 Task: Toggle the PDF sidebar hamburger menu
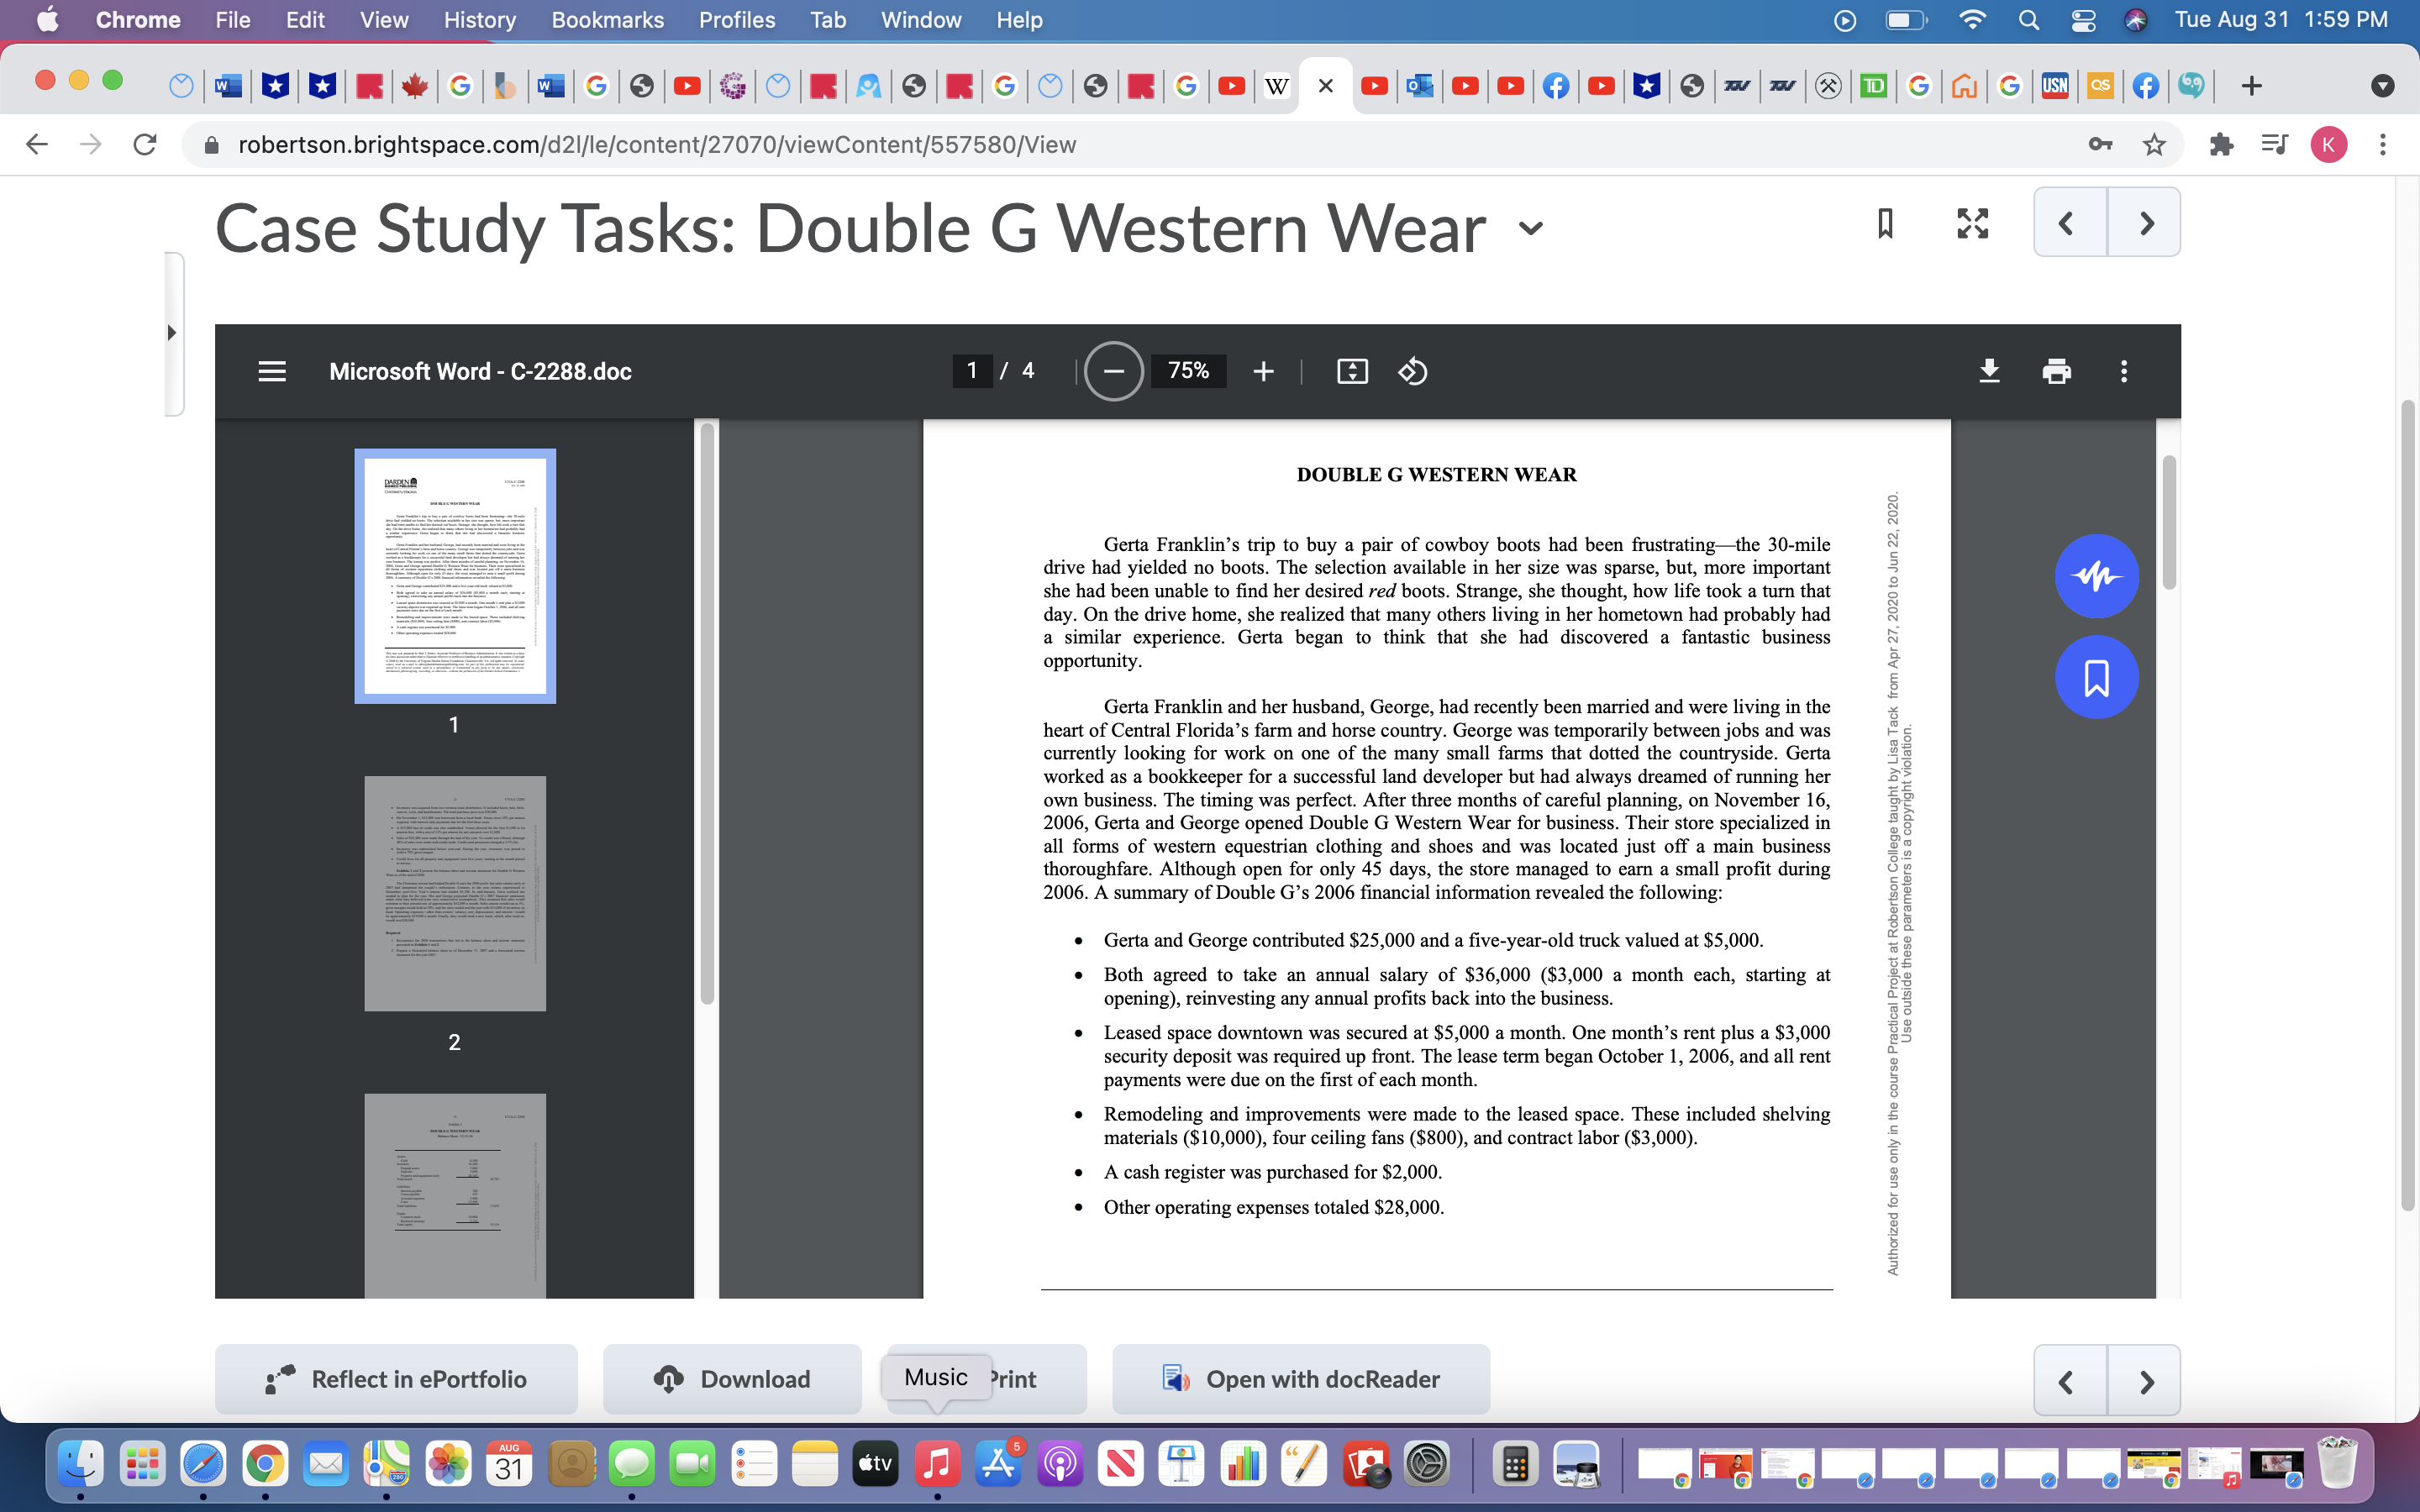point(272,371)
